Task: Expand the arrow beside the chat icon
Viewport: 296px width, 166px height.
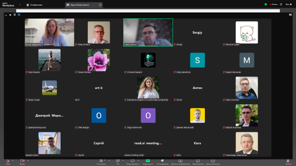Action: [123, 160]
